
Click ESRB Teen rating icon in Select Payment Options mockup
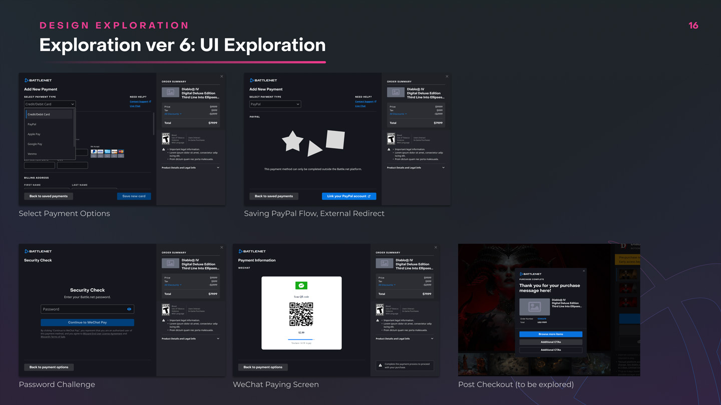pos(166,139)
